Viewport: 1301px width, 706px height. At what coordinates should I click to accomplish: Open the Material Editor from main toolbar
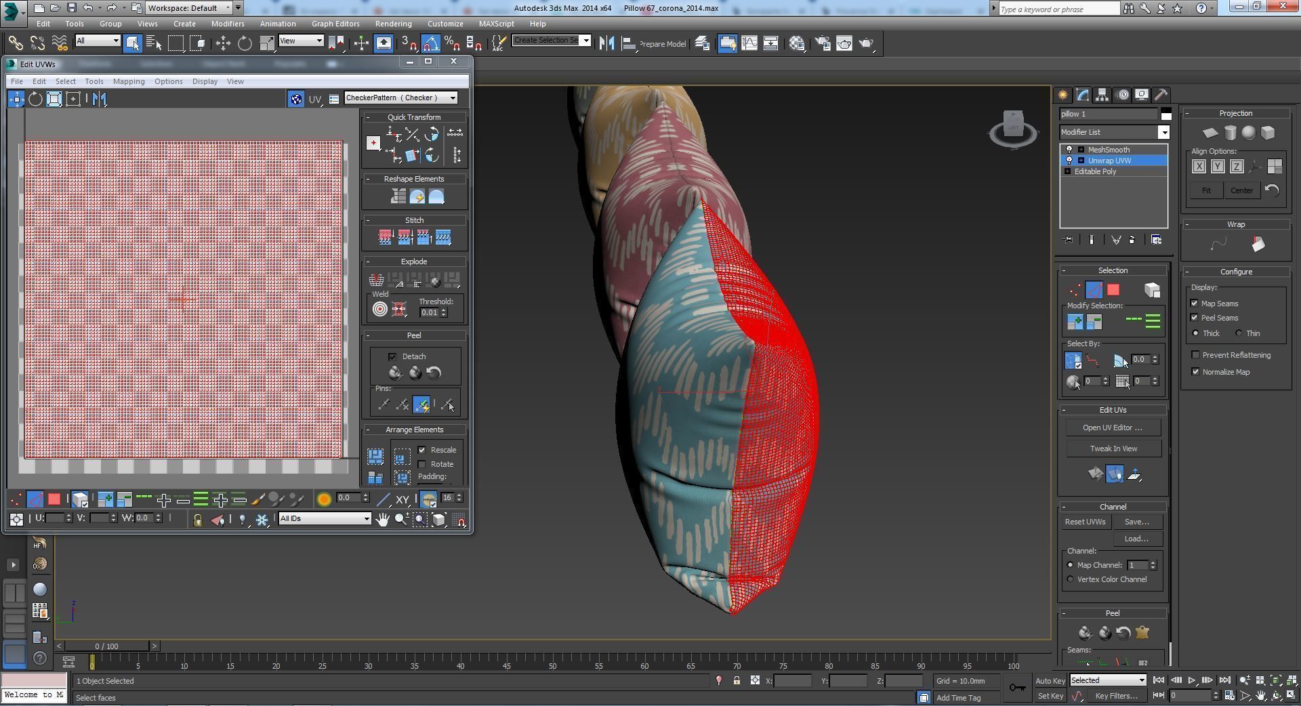(797, 43)
